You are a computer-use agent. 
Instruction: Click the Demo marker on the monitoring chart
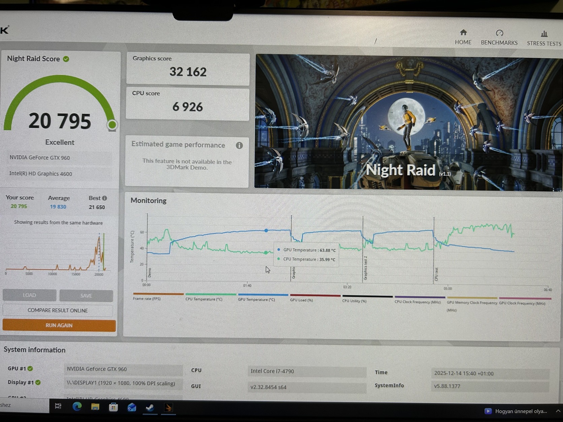[x=150, y=272]
